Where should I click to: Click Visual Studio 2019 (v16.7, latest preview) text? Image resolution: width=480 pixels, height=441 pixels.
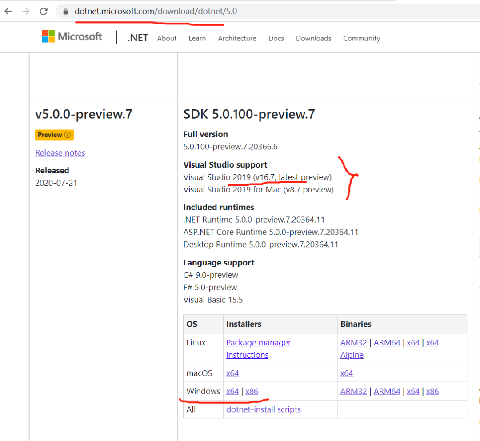click(x=257, y=177)
